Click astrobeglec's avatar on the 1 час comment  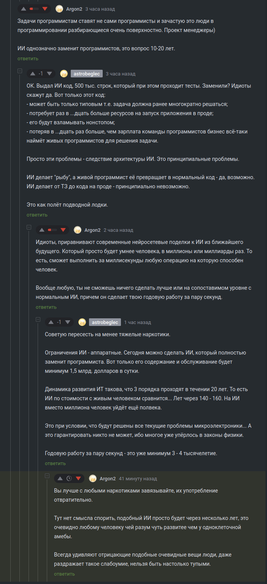pos(82,322)
